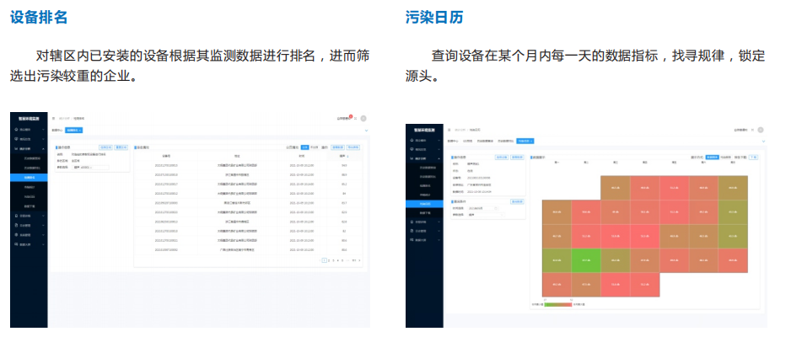Click download button above pollution calendar
Screen dimensions: 791x337
pos(754,157)
